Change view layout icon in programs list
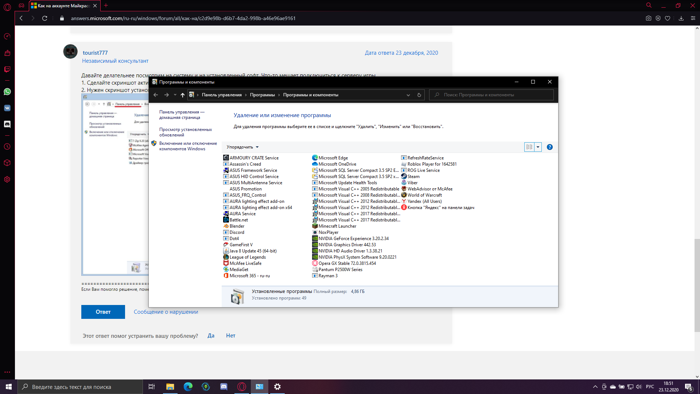Image resolution: width=700 pixels, height=394 pixels. (x=529, y=147)
